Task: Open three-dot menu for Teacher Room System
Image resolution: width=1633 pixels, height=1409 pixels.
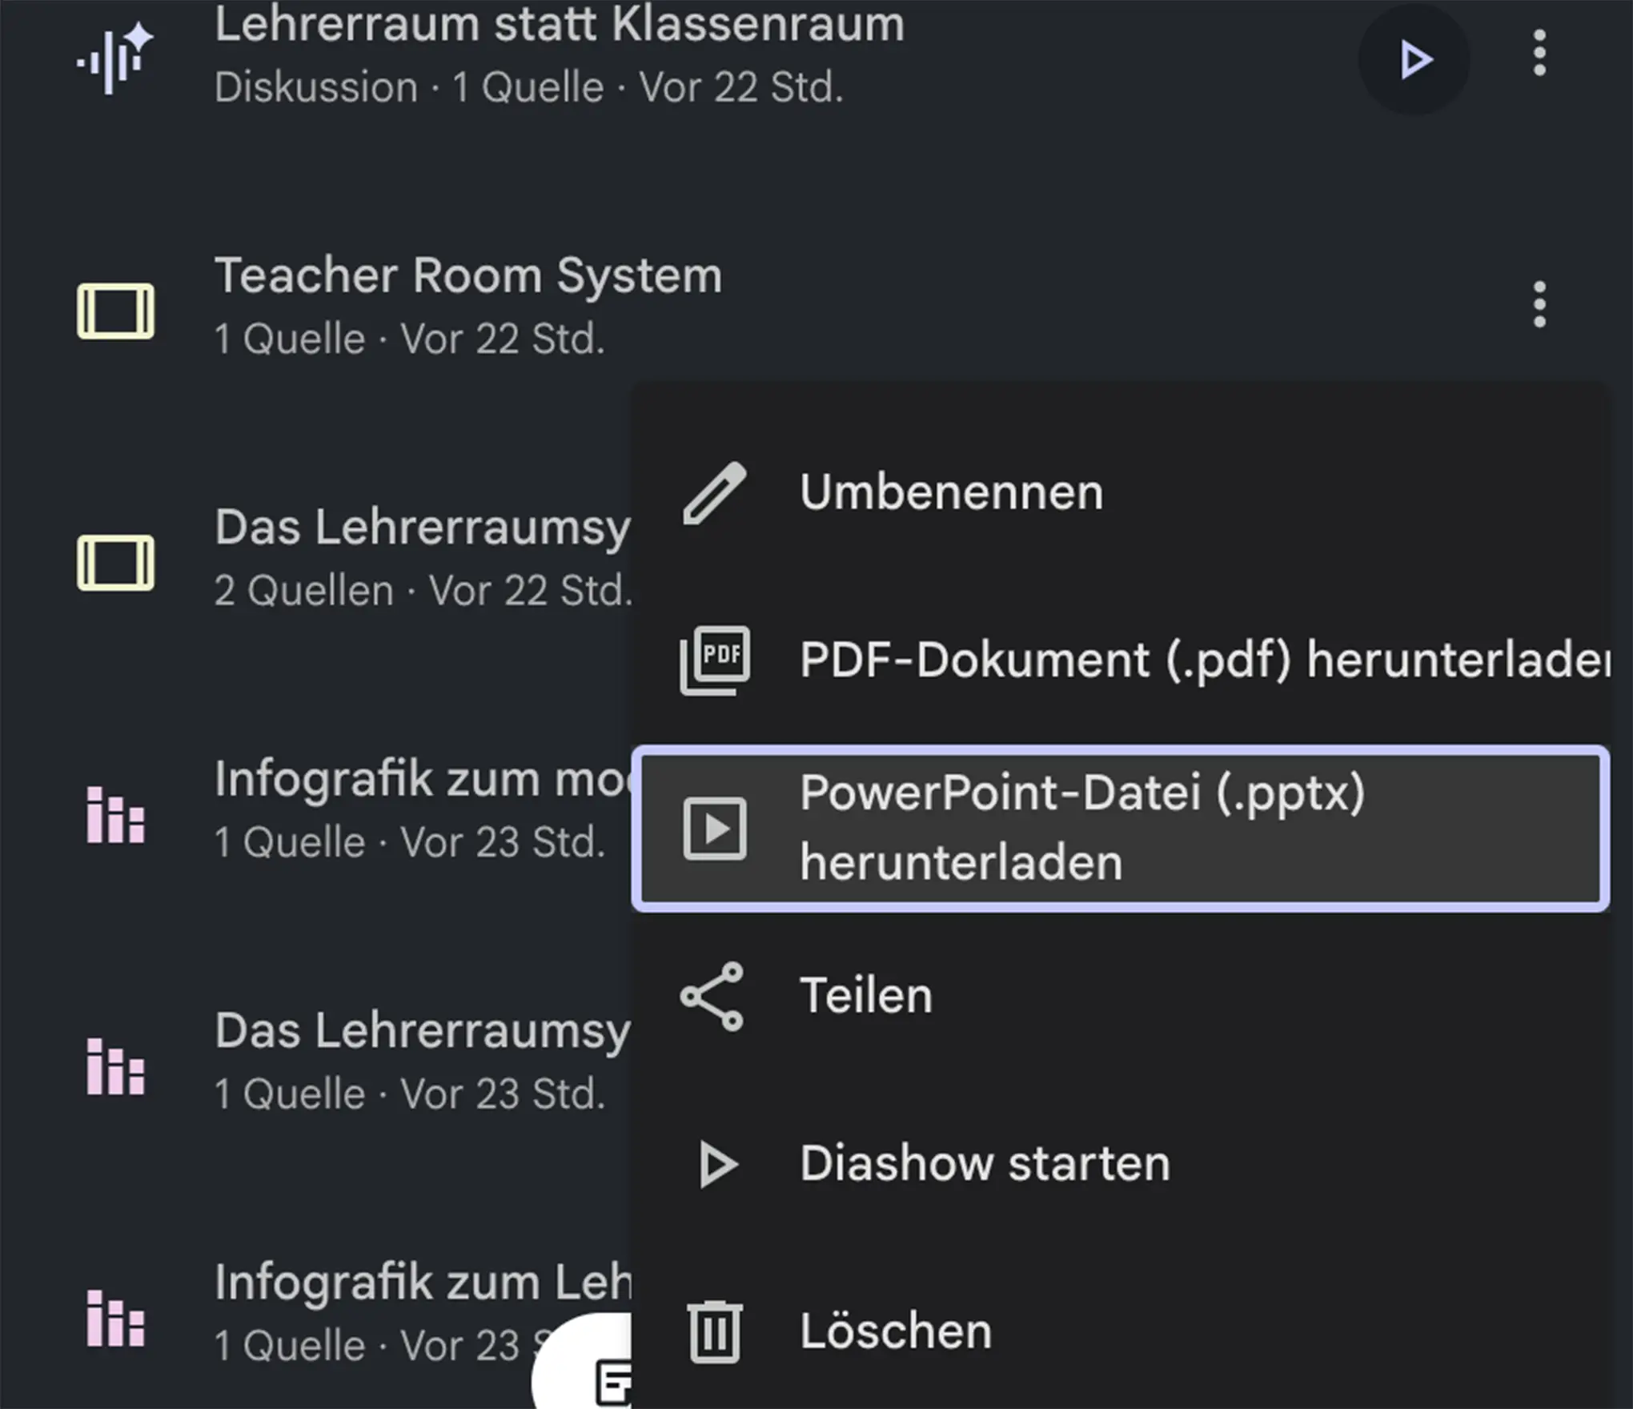Action: point(1539,305)
